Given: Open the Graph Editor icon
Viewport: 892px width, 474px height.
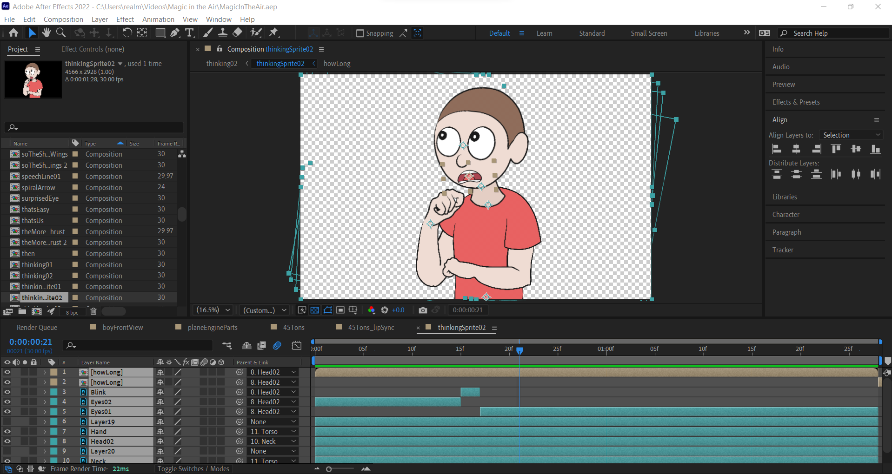Looking at the screenshot, I should [x=297, y=345].
